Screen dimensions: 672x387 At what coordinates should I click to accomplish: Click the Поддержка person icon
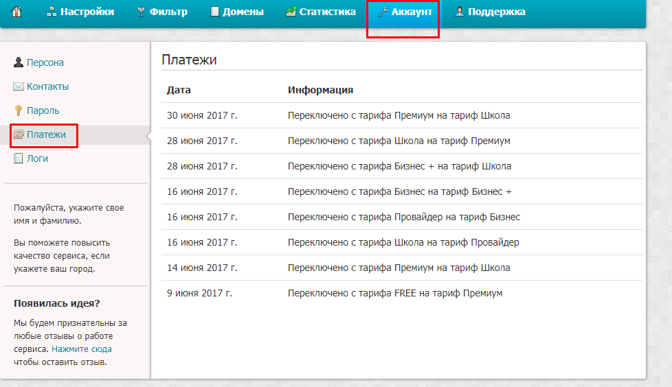click(460, 12)
